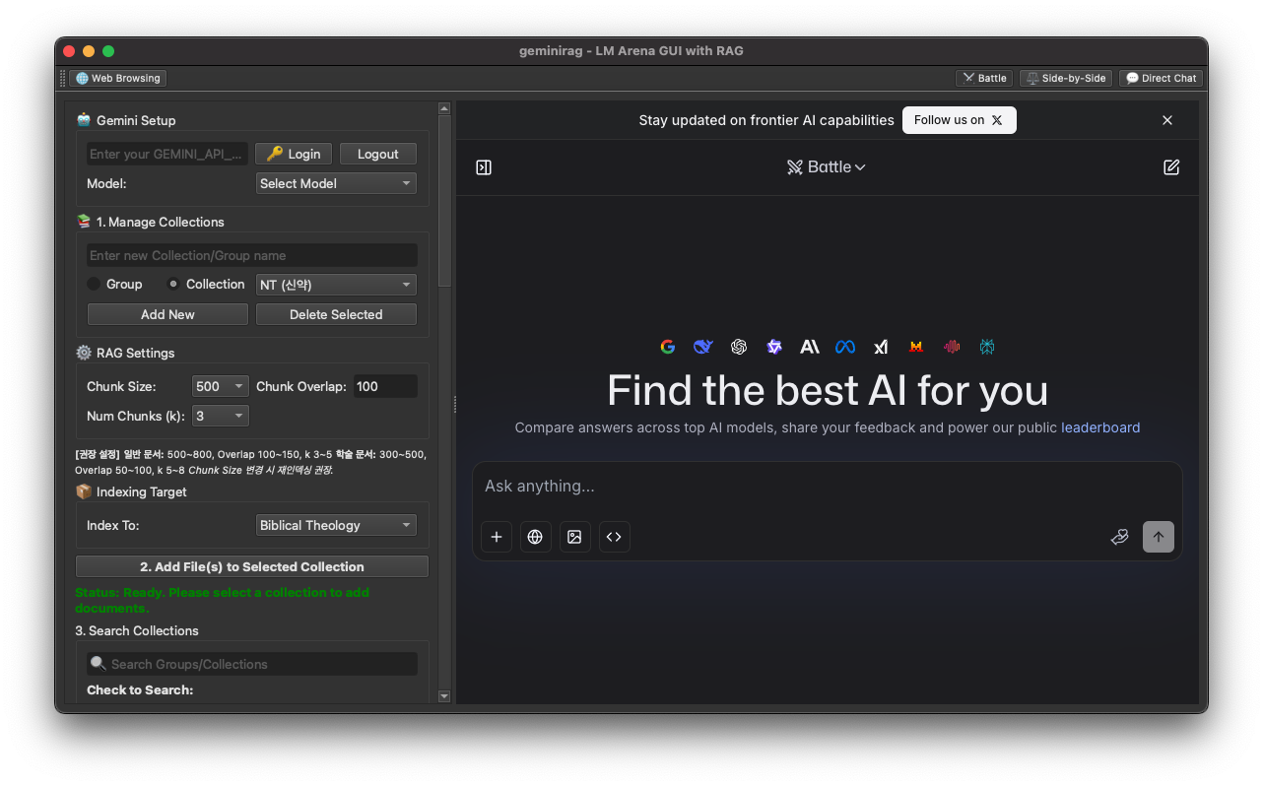Viewport: 1263px width, 786px height.
Task: Open the Num Chunks (k) dropdown
Action: 221,416
